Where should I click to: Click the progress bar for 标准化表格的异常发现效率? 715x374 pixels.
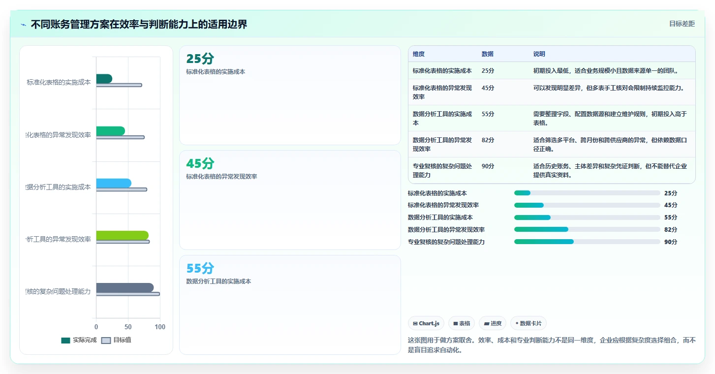coord(587,205)
